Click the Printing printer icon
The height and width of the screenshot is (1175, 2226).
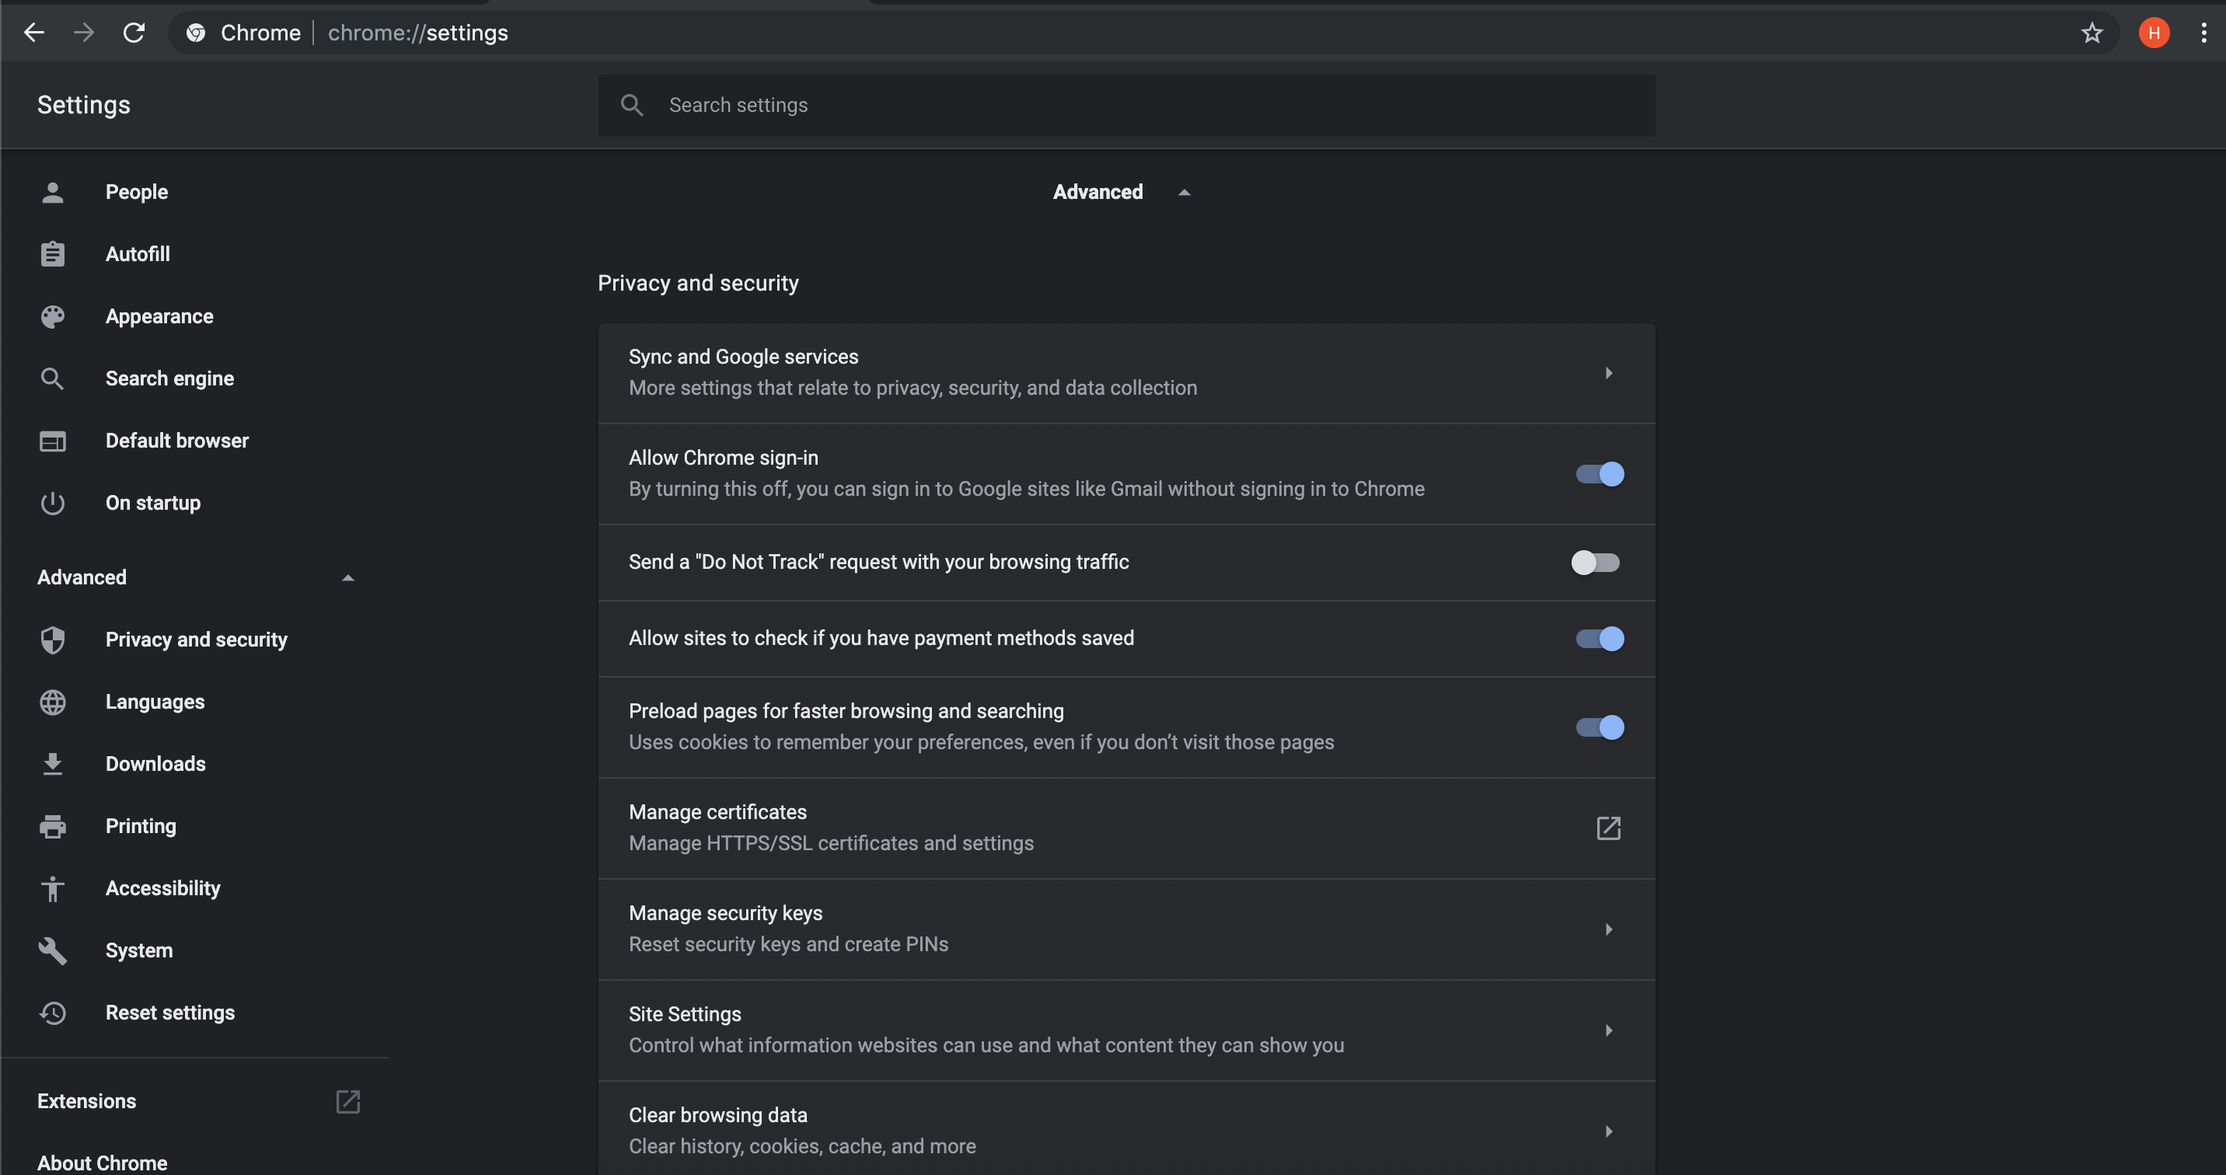click(x=53, y=826)
